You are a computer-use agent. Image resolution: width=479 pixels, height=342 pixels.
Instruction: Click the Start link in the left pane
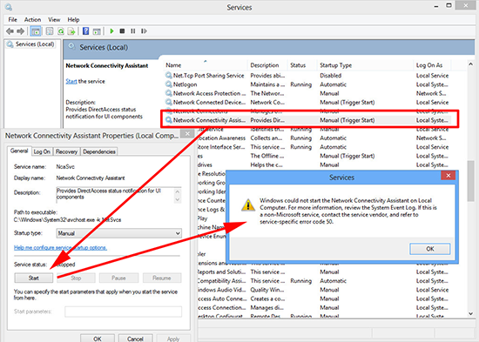[71, 81]
